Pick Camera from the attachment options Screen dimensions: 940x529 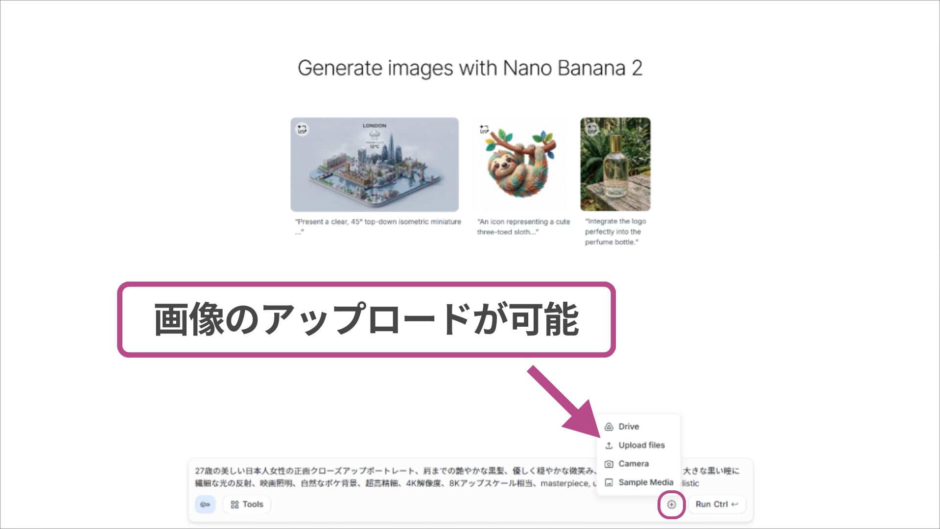pos(634,463)
